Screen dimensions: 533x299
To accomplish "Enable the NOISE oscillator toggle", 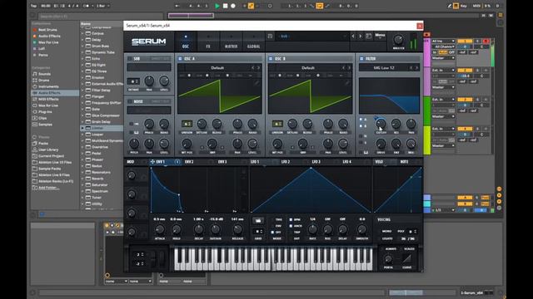I will tap(130, 101).
